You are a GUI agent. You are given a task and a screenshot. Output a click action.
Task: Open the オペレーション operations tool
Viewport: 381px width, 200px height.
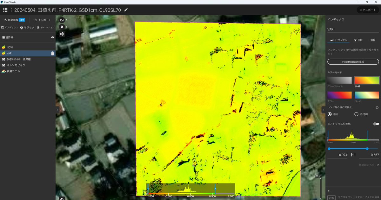click(46, 28)
